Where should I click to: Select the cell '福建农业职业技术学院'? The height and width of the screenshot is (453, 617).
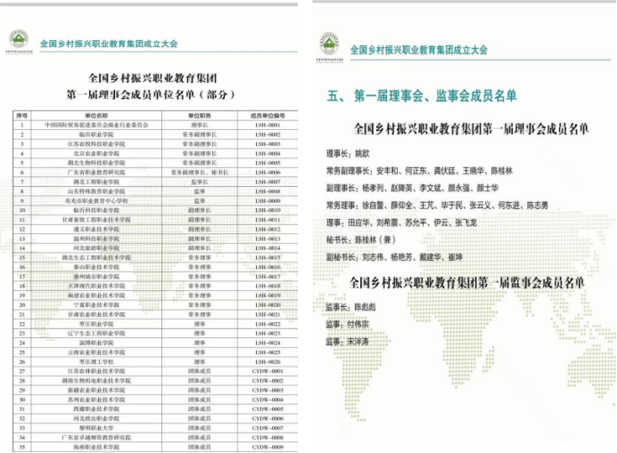click(x=96, y=295)
